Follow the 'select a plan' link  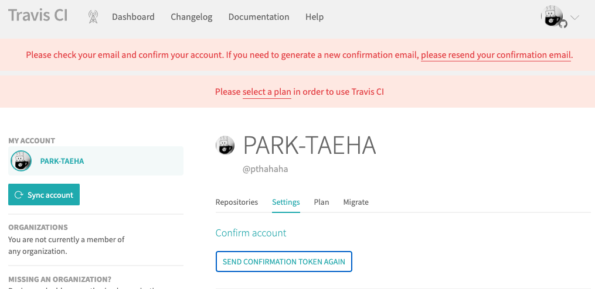click(267, 92)
